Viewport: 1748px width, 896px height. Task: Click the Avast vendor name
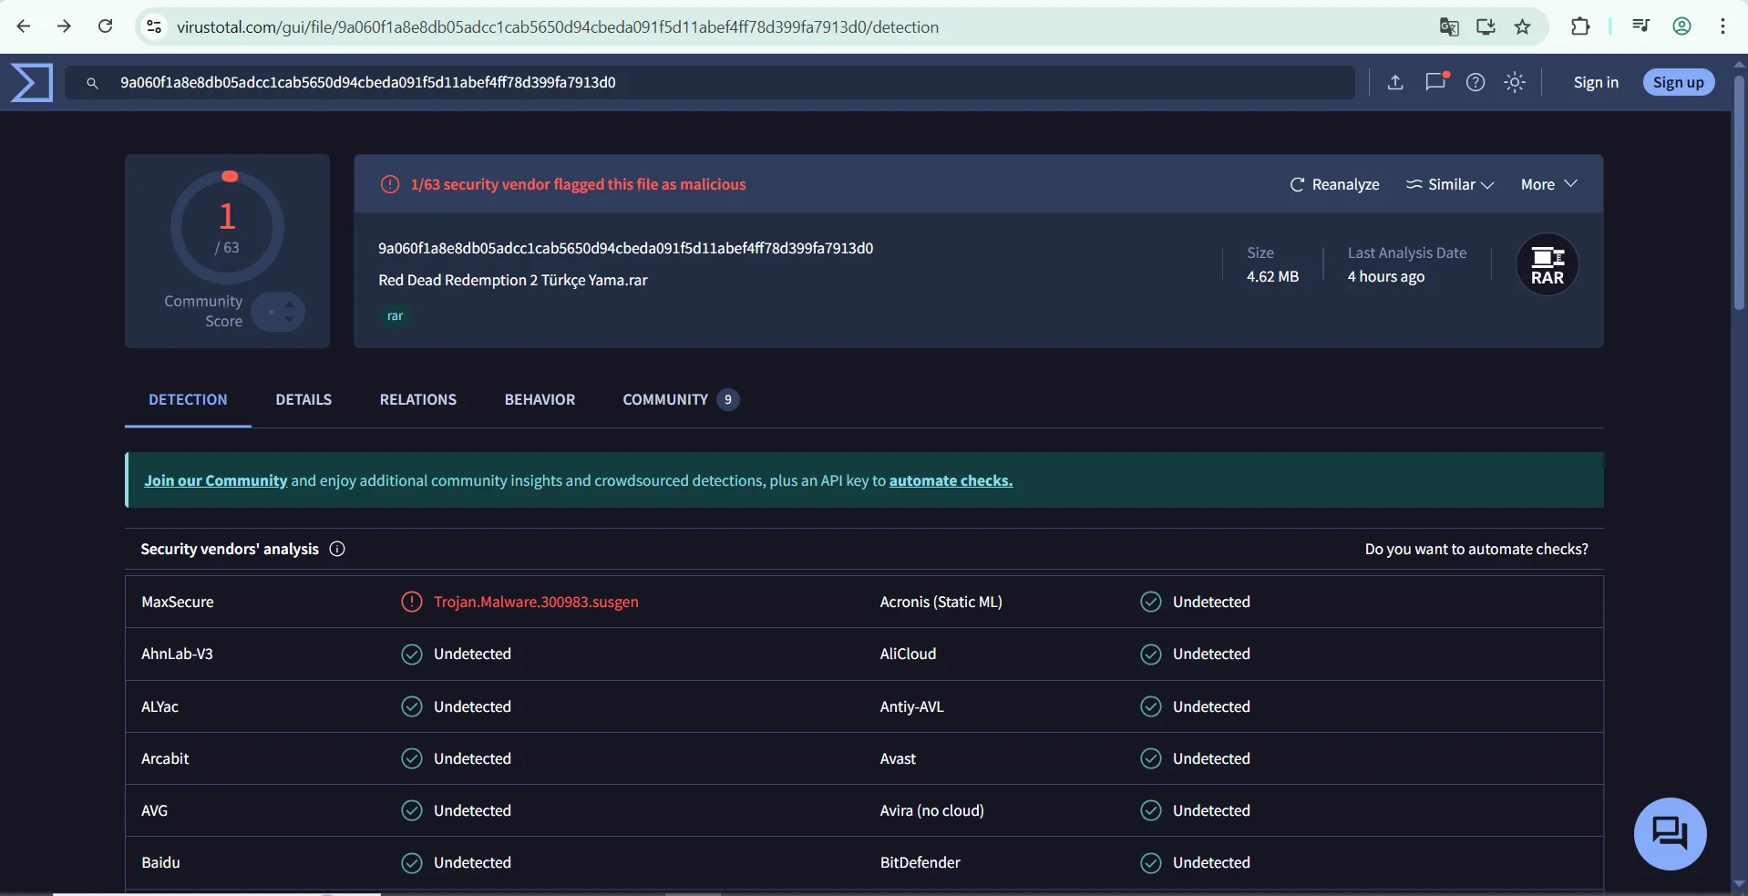tap(898, 758)
